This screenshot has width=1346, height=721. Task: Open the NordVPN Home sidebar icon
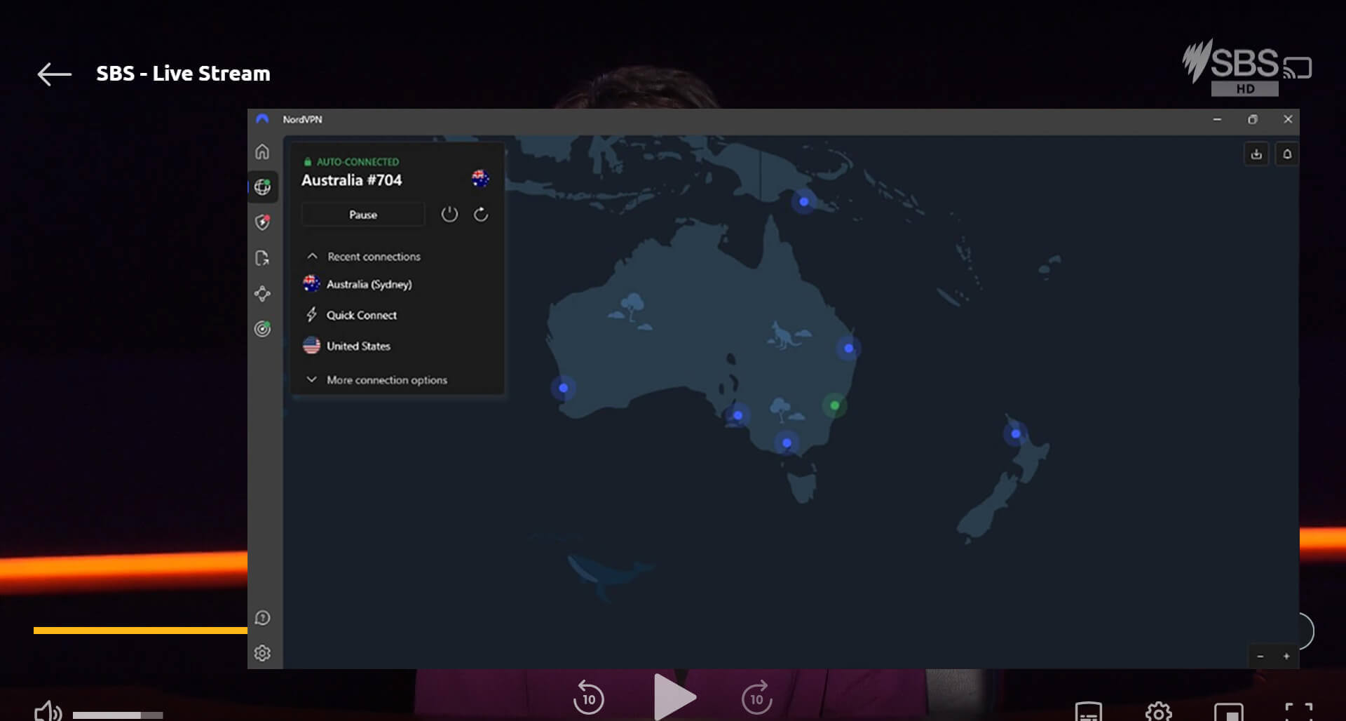coord(262,151)
